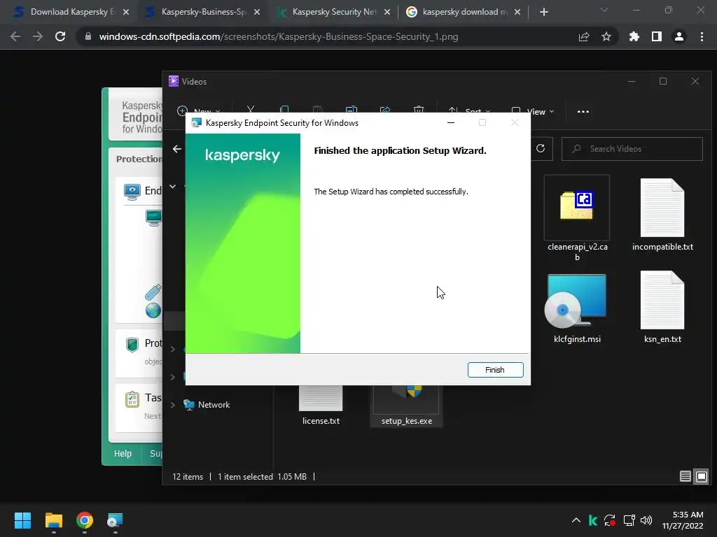
Task: Show hidden system tray icons
Action: tap(576, 520)
